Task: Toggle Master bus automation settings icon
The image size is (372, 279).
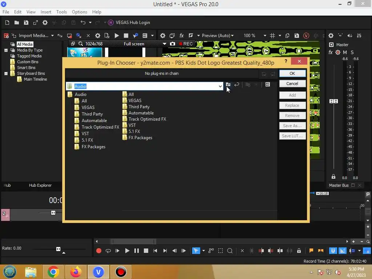Action: click(x=338, y=52)
